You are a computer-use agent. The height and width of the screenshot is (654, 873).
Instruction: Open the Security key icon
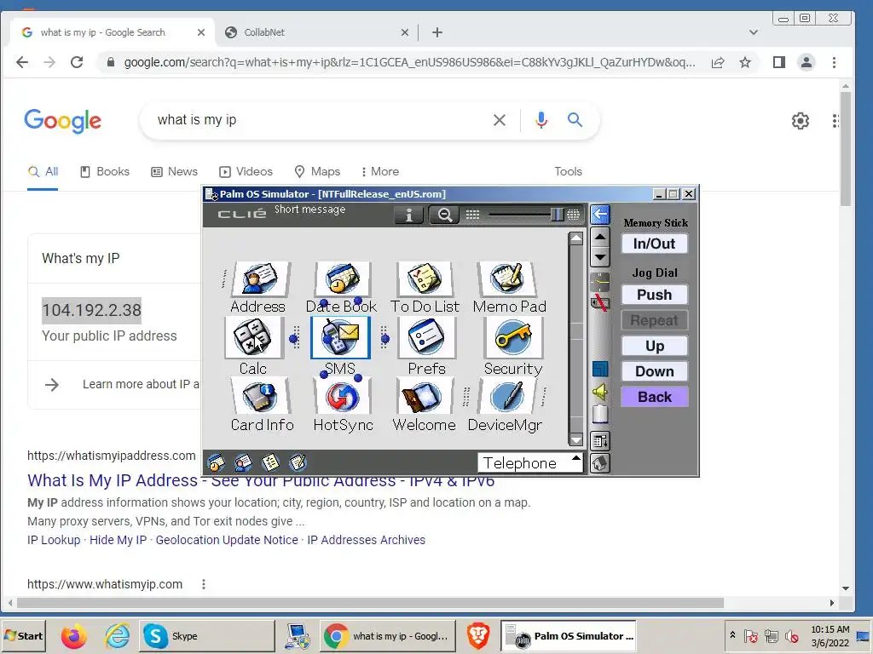coord(512,337)
